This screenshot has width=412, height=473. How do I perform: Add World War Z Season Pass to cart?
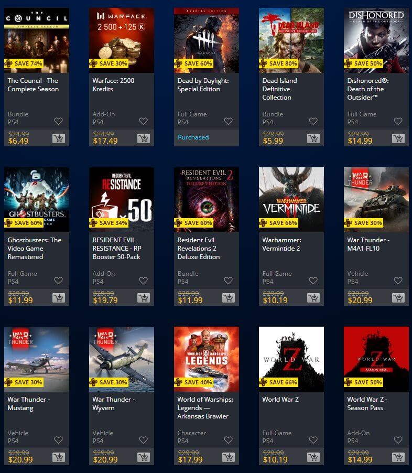pyautogui.click(x=398, y=457)
